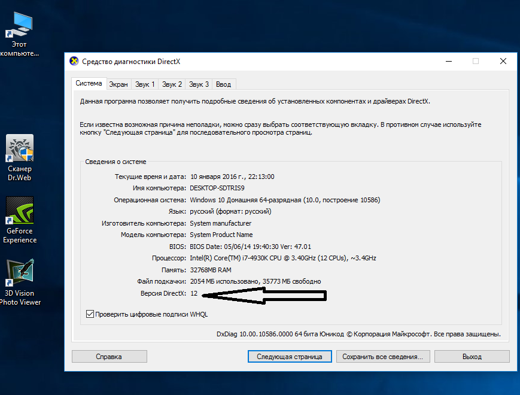Switch to the Экран tab
The width and height of the screenshot is (520, 395).
[118, 84]
